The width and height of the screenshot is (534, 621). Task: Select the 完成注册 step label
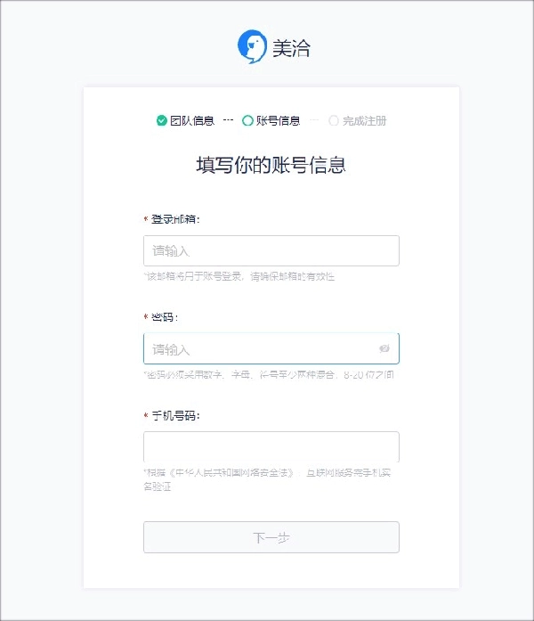tap(365, 120)
